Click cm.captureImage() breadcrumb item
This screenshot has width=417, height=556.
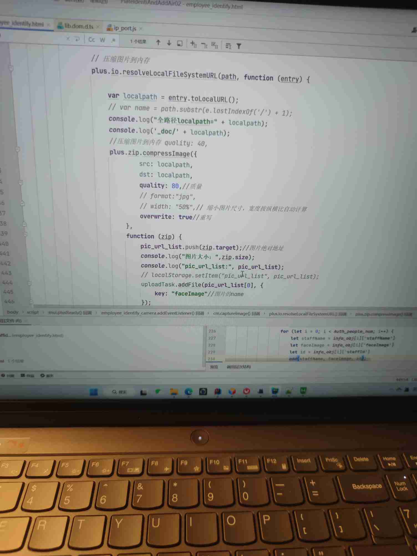point(236,313)
